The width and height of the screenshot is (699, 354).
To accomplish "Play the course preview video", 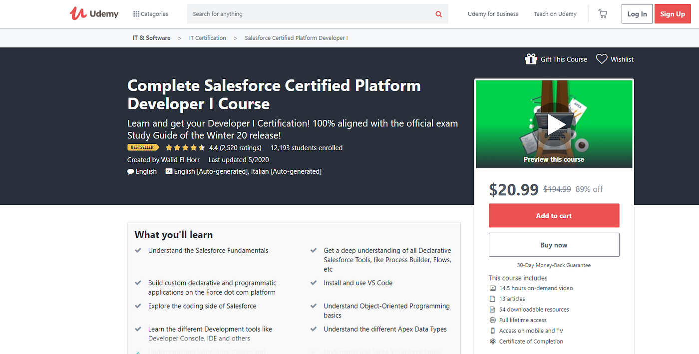I will pos(554,125).
